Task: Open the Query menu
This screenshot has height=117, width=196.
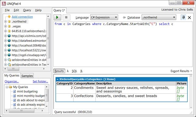Action: pos(27,10)
